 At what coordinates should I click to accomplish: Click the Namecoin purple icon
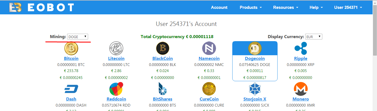[209, 48]
